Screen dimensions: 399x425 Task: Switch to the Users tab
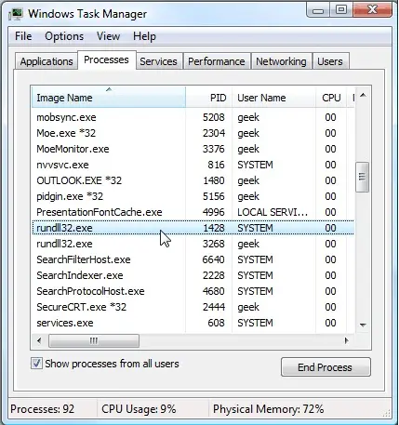330,61
